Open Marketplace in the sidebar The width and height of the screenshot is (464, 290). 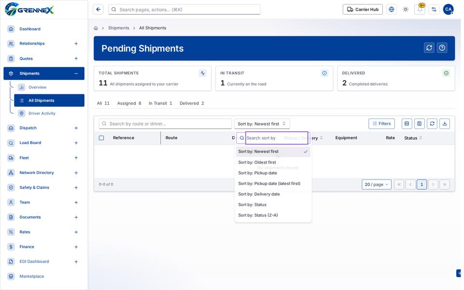coord(32,276)
